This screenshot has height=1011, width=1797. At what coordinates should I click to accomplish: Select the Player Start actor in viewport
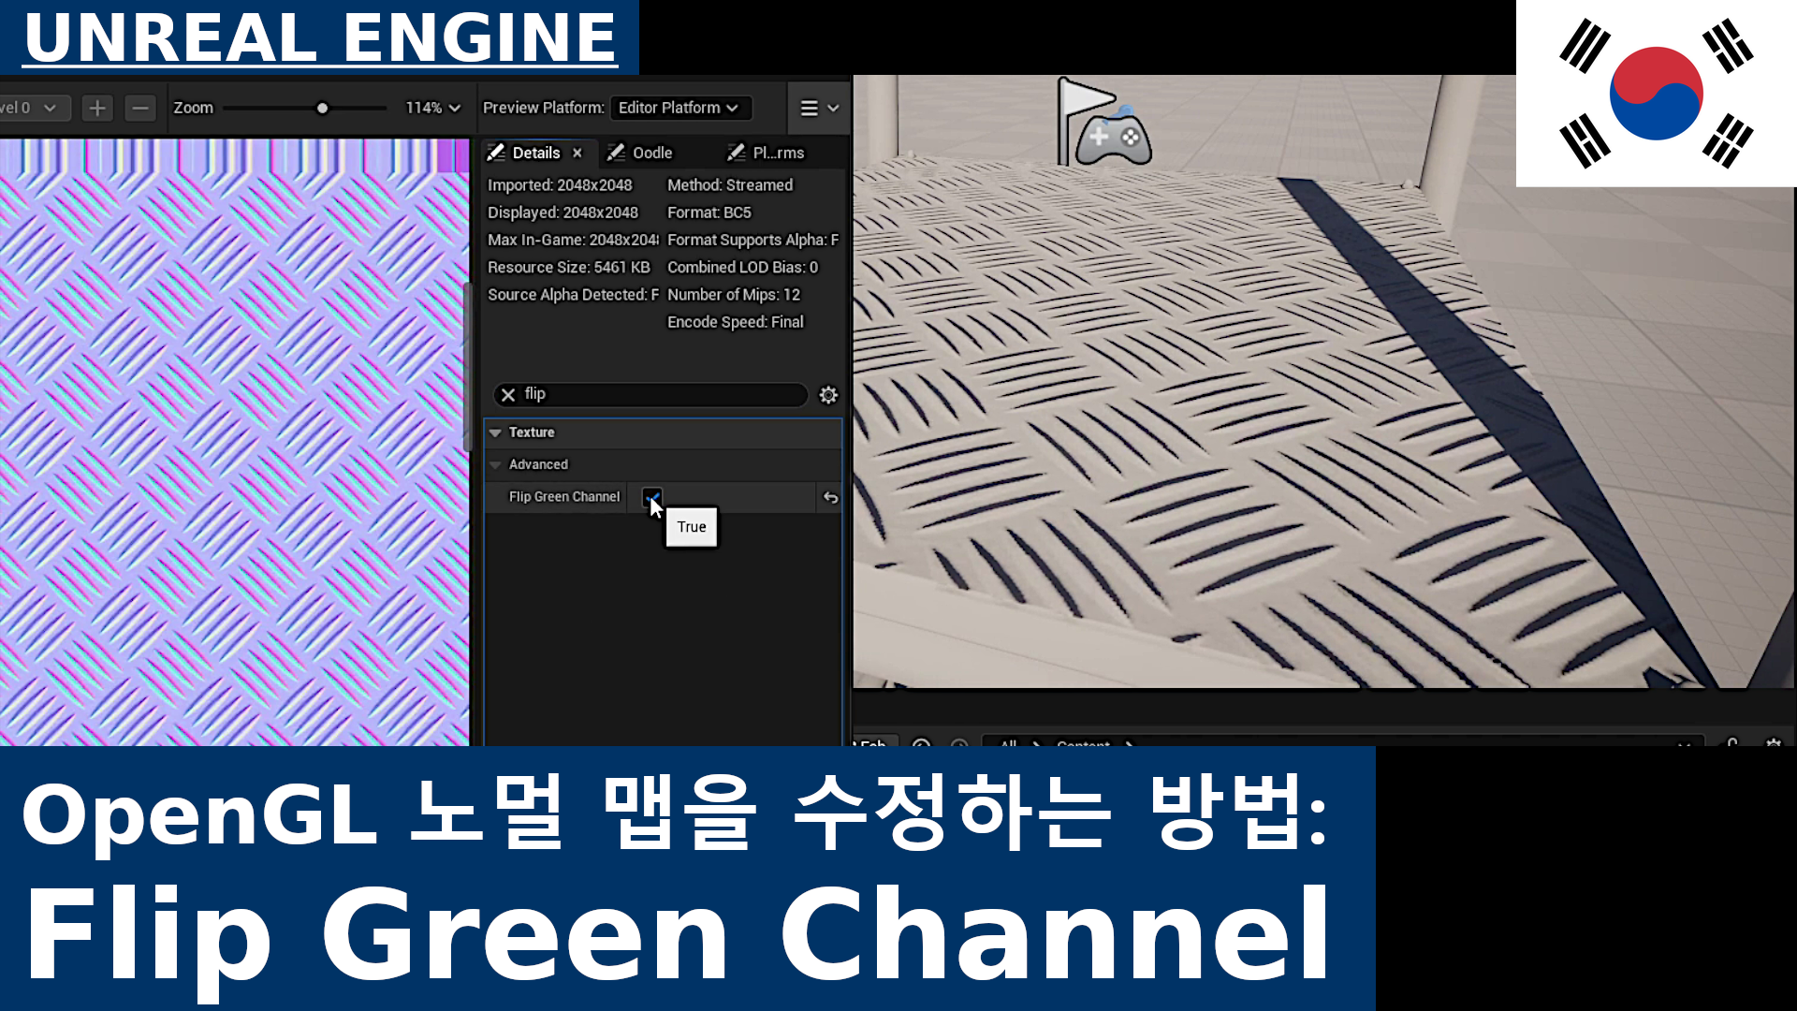(1103, 123)
